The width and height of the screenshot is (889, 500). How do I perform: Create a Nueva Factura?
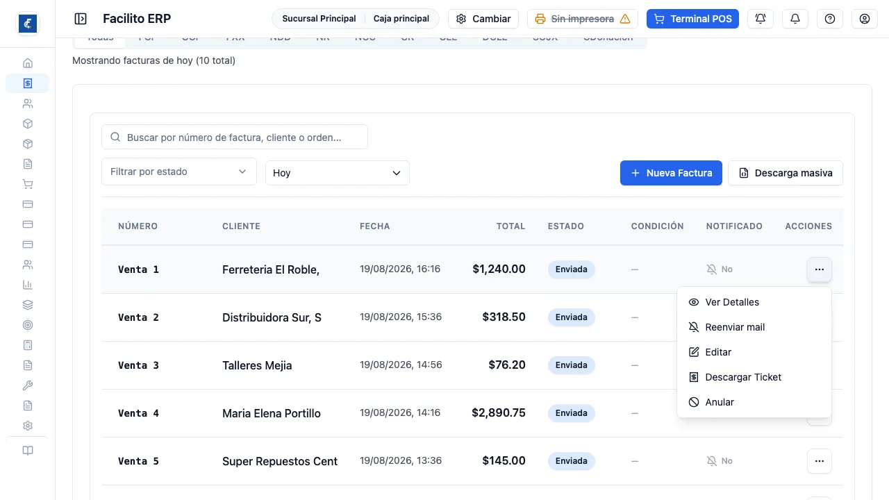coord(671,173)
